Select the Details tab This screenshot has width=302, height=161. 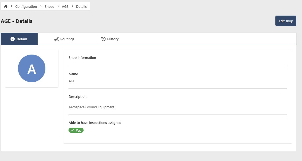[x=19, y=39]
